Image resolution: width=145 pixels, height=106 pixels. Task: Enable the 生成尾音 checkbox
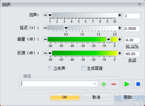click(x=84, y=68)
